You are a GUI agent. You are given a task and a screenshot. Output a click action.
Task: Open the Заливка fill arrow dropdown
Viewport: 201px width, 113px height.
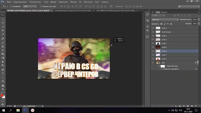tap(199, 24)
